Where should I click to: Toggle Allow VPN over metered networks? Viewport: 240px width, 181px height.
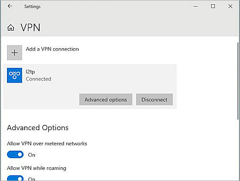point(15,155)
